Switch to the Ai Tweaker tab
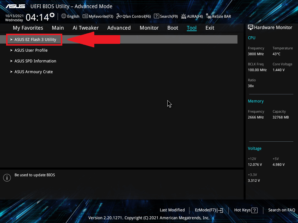Viewport: 298px width, 223px height. point(86,28)
